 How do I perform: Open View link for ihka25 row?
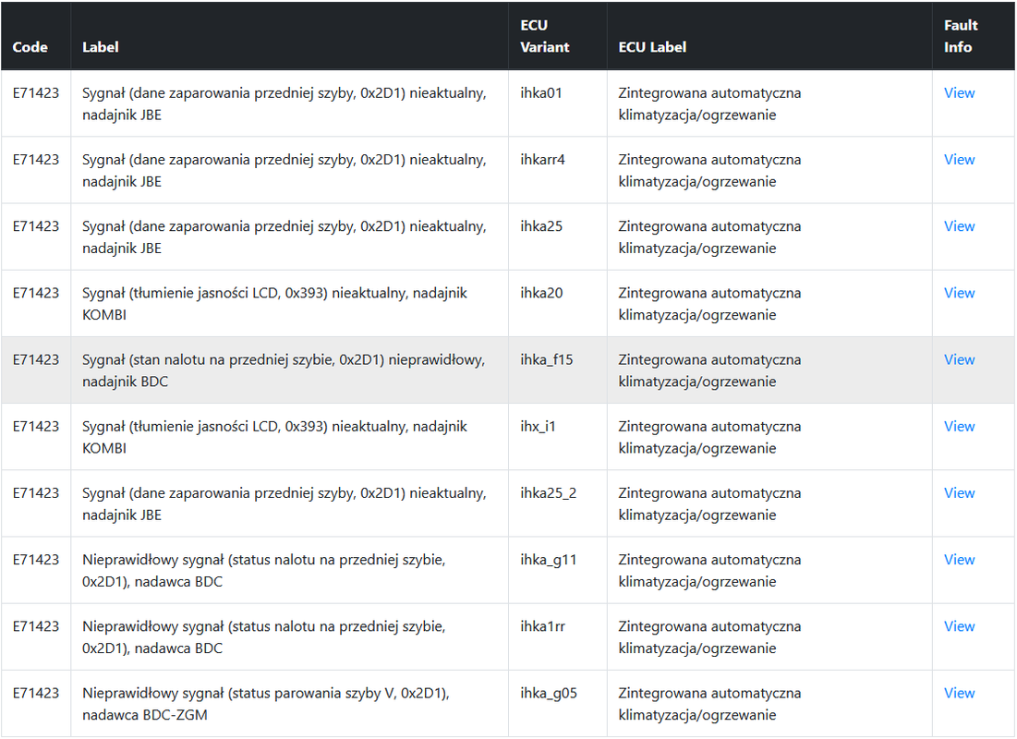pyautogui.click(x=959, y=226)
